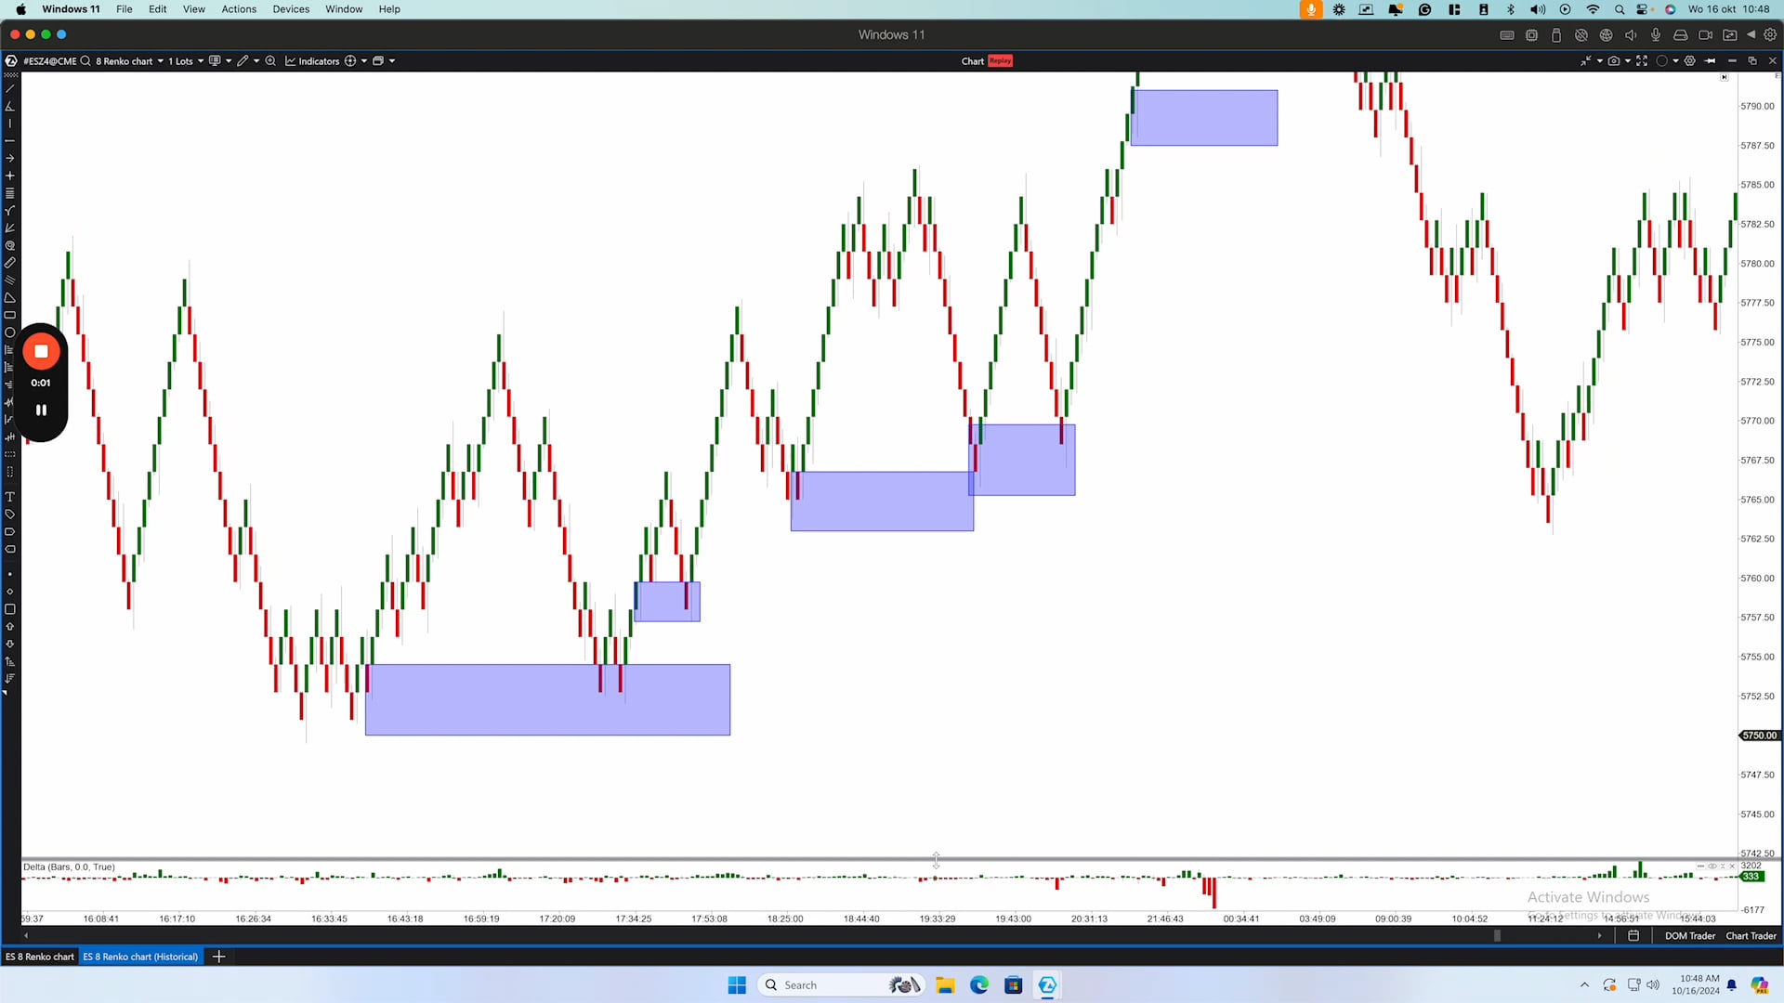Pin the chart window with the pin icon
This screenshot has height=1003, width=1784.
click(x=1710, y=60)
